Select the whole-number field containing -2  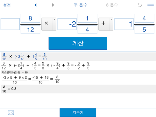(x=67, y=24)
